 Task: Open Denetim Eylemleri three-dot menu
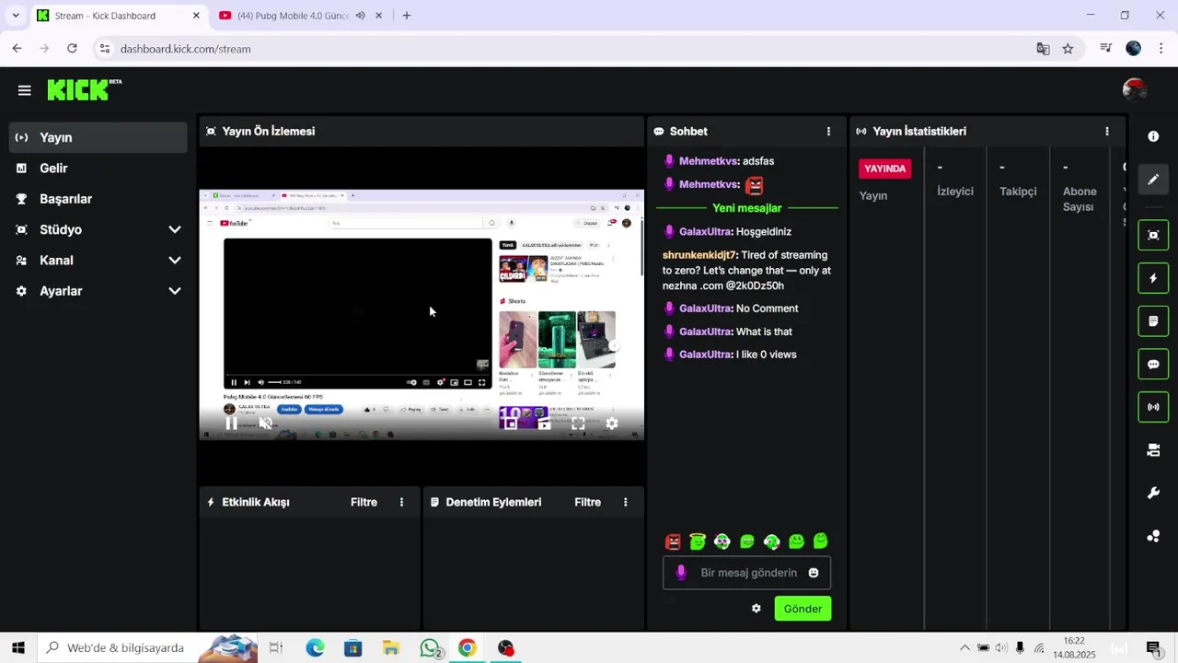coord(626,502)
